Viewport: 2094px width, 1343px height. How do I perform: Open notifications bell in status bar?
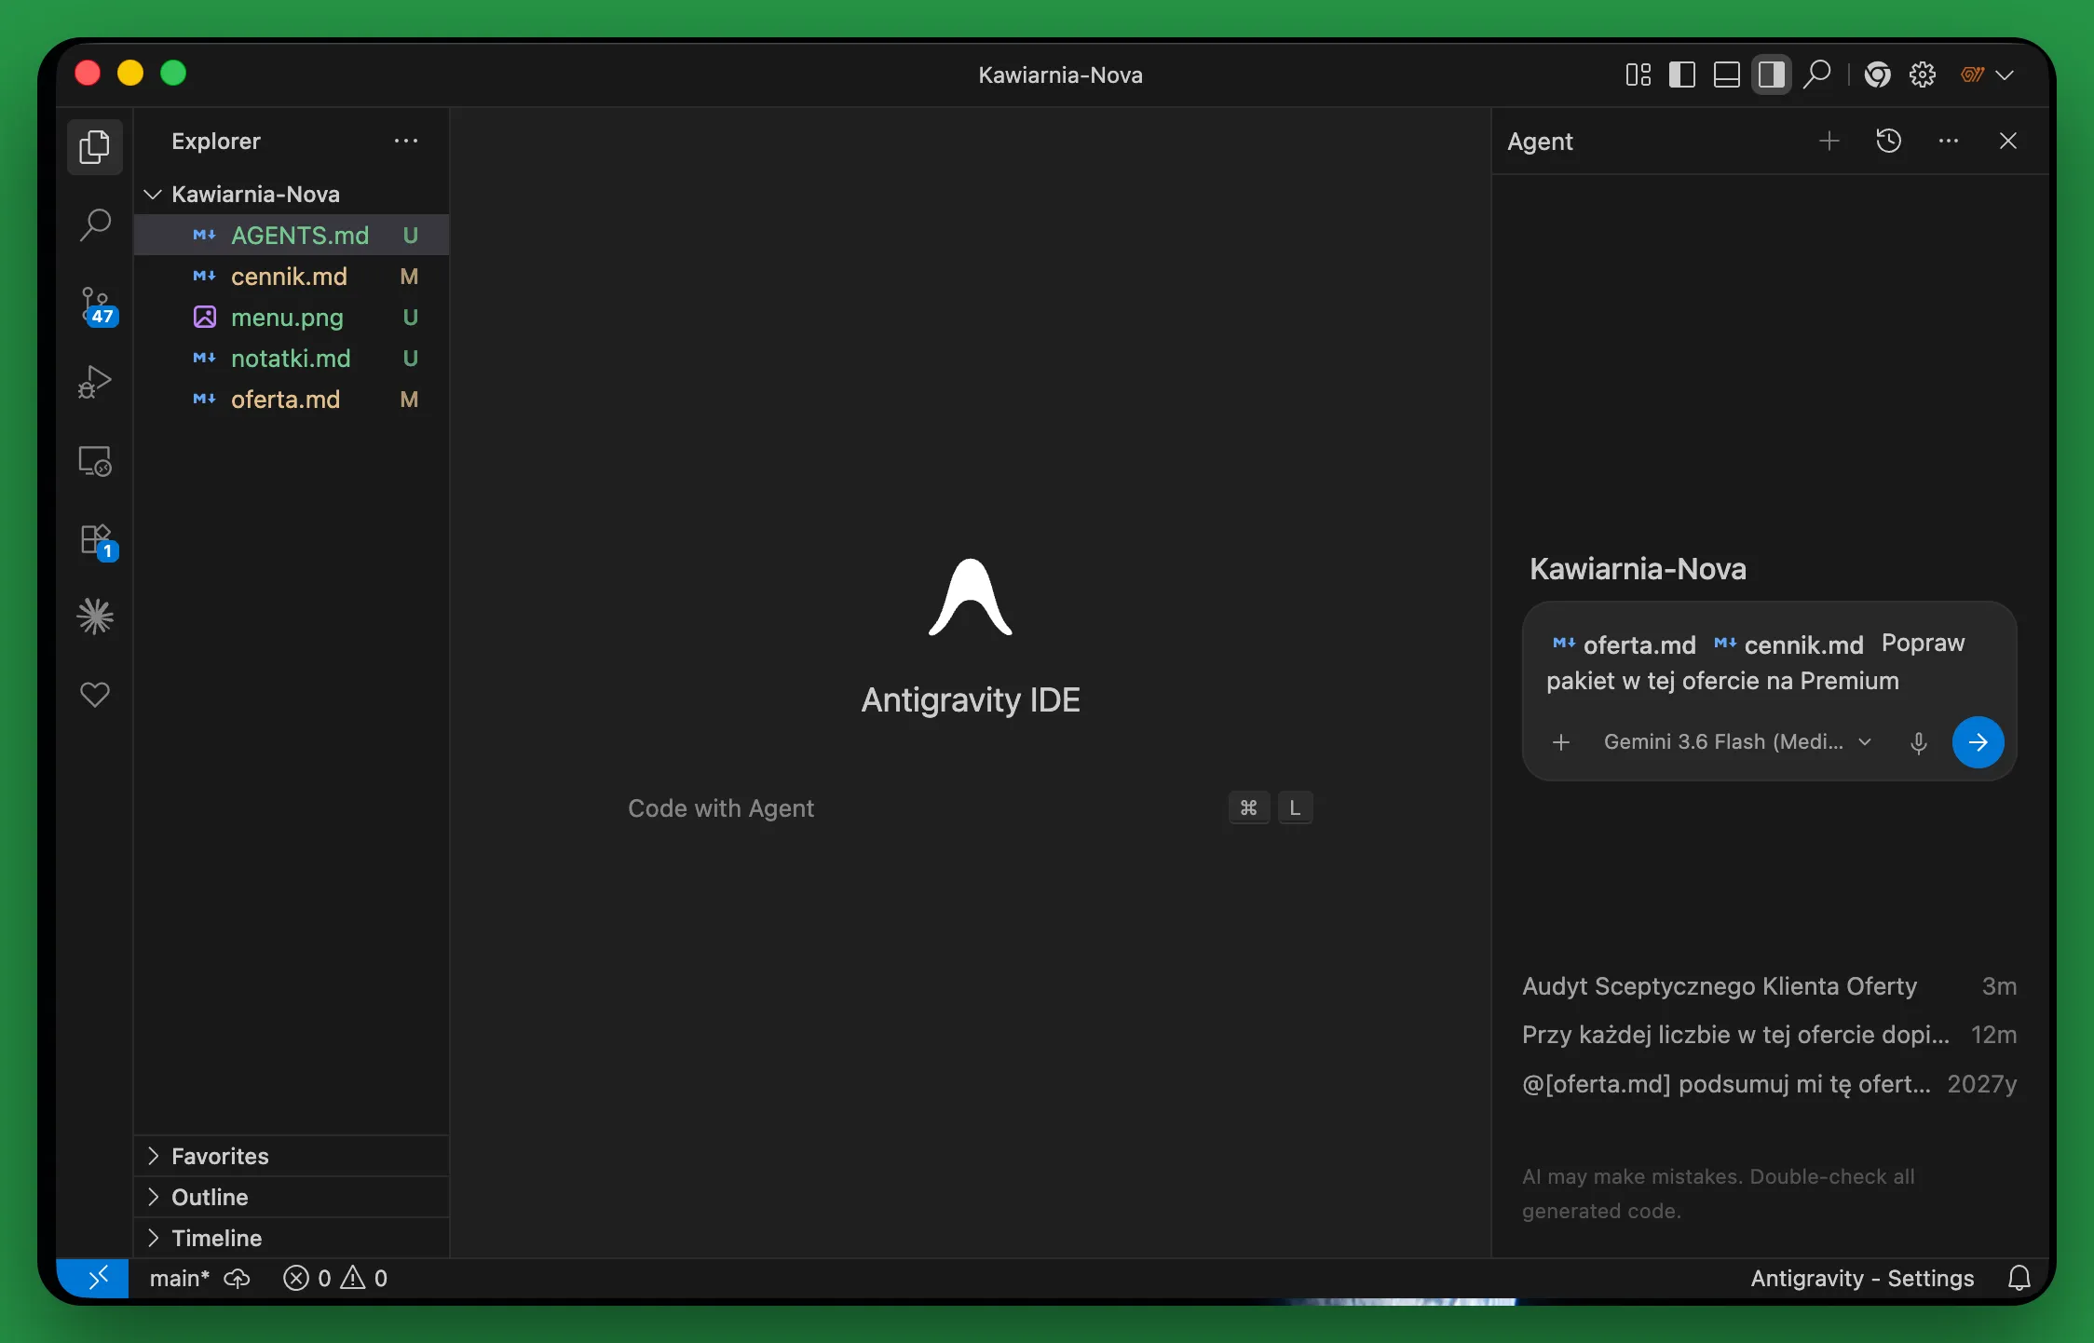[2019, 1278]
